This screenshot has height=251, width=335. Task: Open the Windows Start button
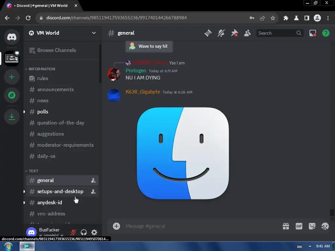tap(8, 246)
